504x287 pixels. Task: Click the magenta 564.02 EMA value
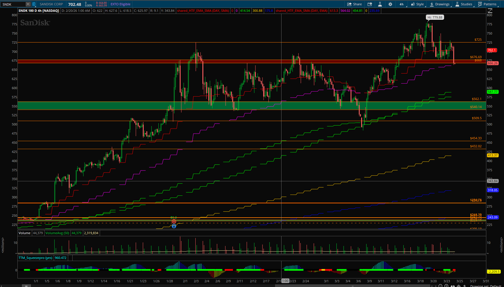(x=345, y=11)
